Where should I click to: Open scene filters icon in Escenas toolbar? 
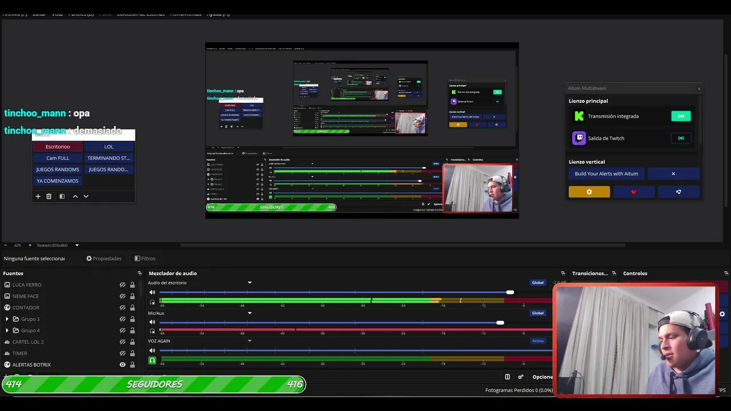(62, 196)
